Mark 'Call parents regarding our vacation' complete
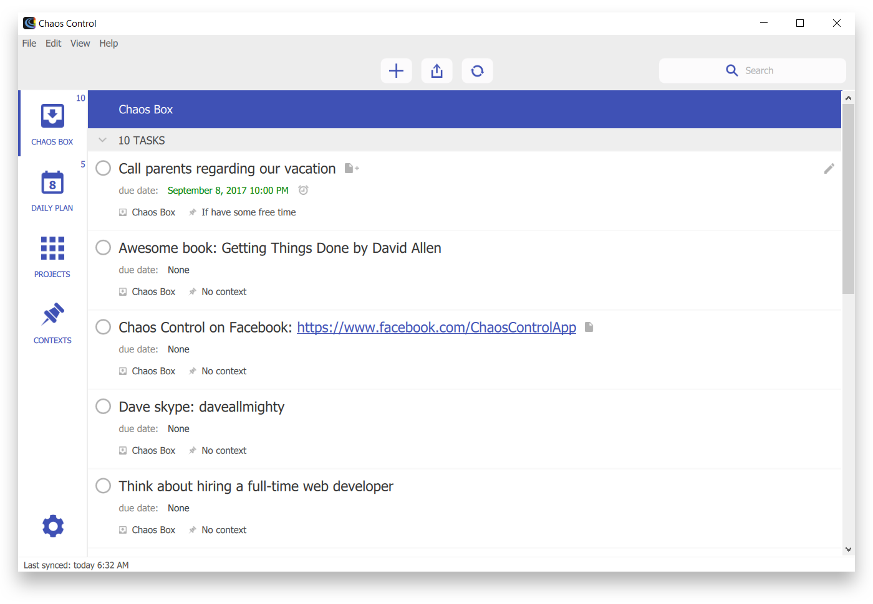The image size is (873, 604). click(x=104, y=169)
